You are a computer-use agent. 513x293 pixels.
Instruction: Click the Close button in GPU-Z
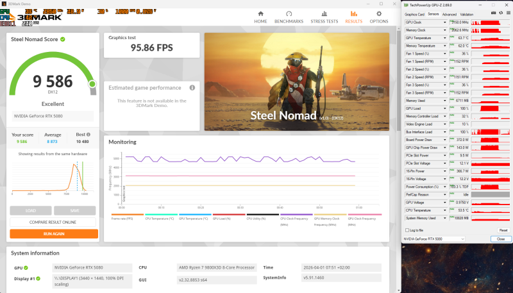pyautogui.click(x=501, y=239)
